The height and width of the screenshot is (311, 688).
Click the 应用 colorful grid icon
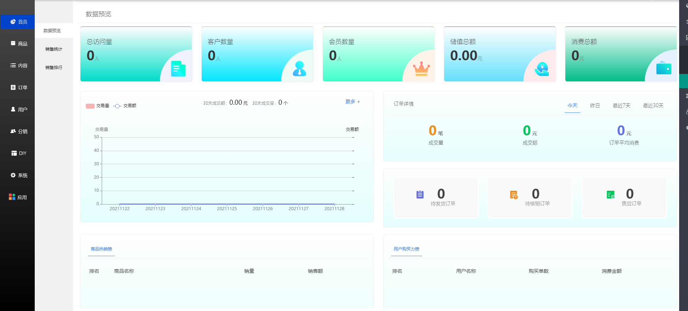click(x=12, y=197)
